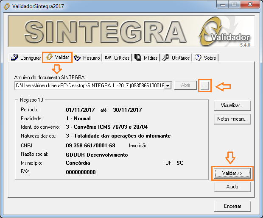The image size is (263, 218).
Task: Click the Visualizar... button
Action: click(x=232, y=105)
